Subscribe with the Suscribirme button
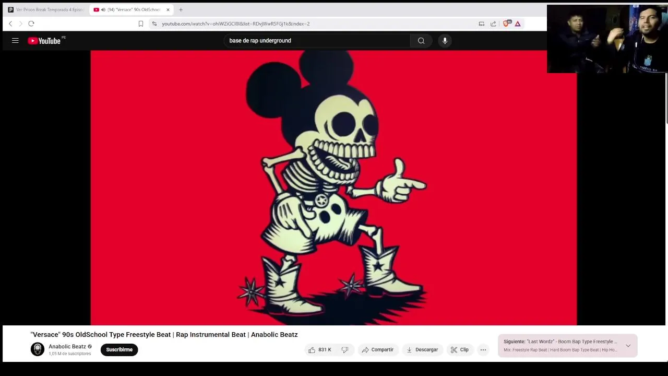The image size is (668, 376). [x=119, y=350]
